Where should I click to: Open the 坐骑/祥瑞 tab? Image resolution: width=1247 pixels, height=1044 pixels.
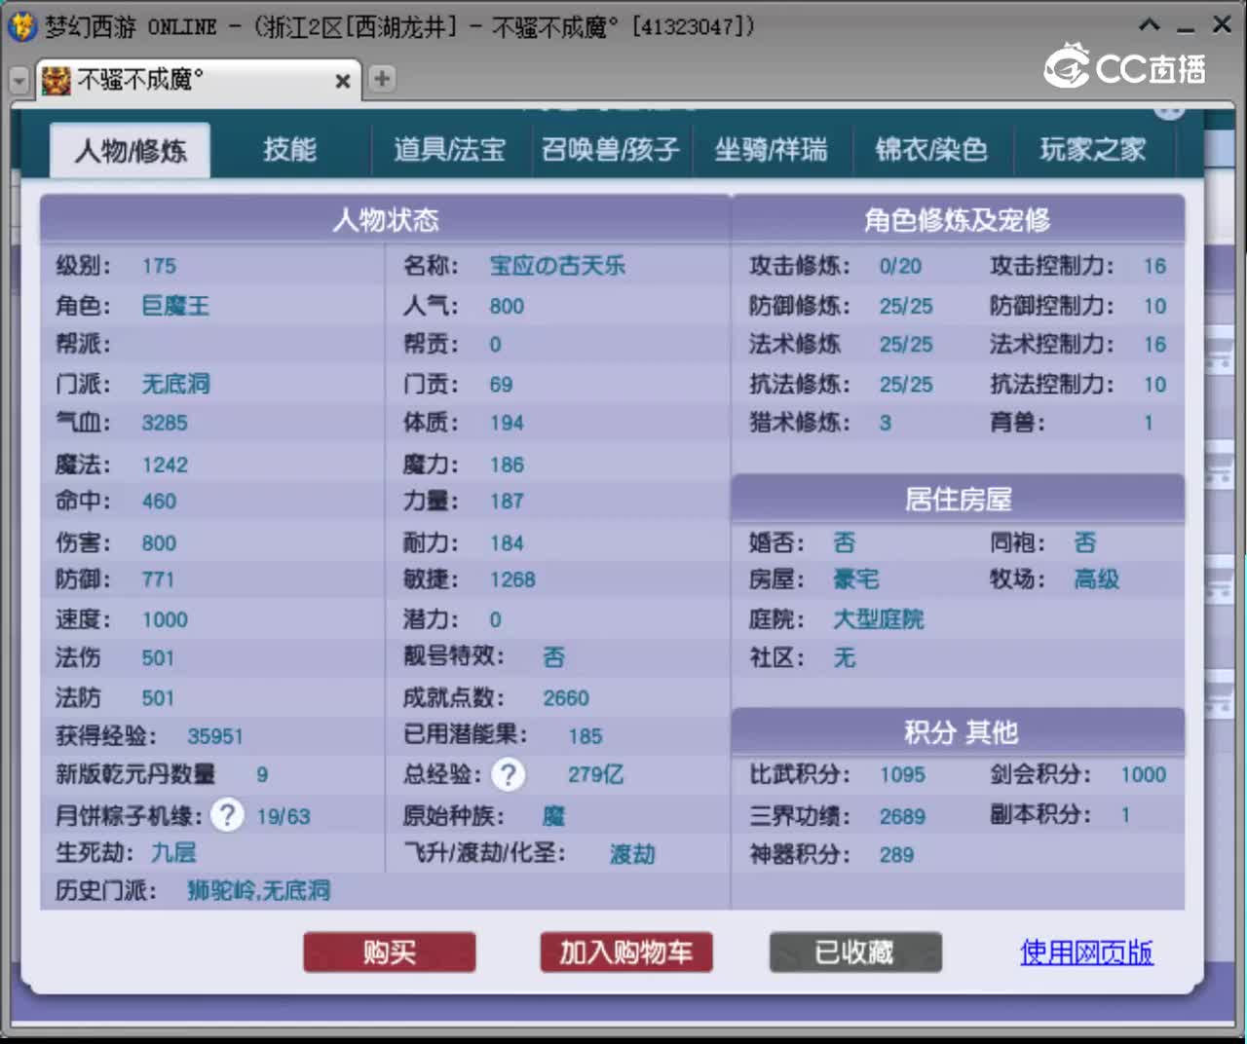(771, 150)
